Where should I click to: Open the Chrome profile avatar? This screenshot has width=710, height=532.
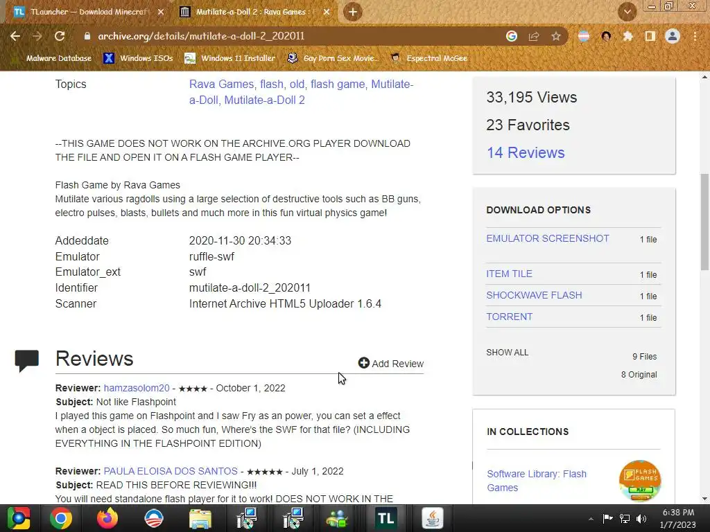[673, 36]
